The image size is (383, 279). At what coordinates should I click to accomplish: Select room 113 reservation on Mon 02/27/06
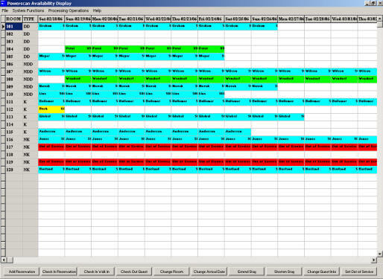tap(291, 117)
